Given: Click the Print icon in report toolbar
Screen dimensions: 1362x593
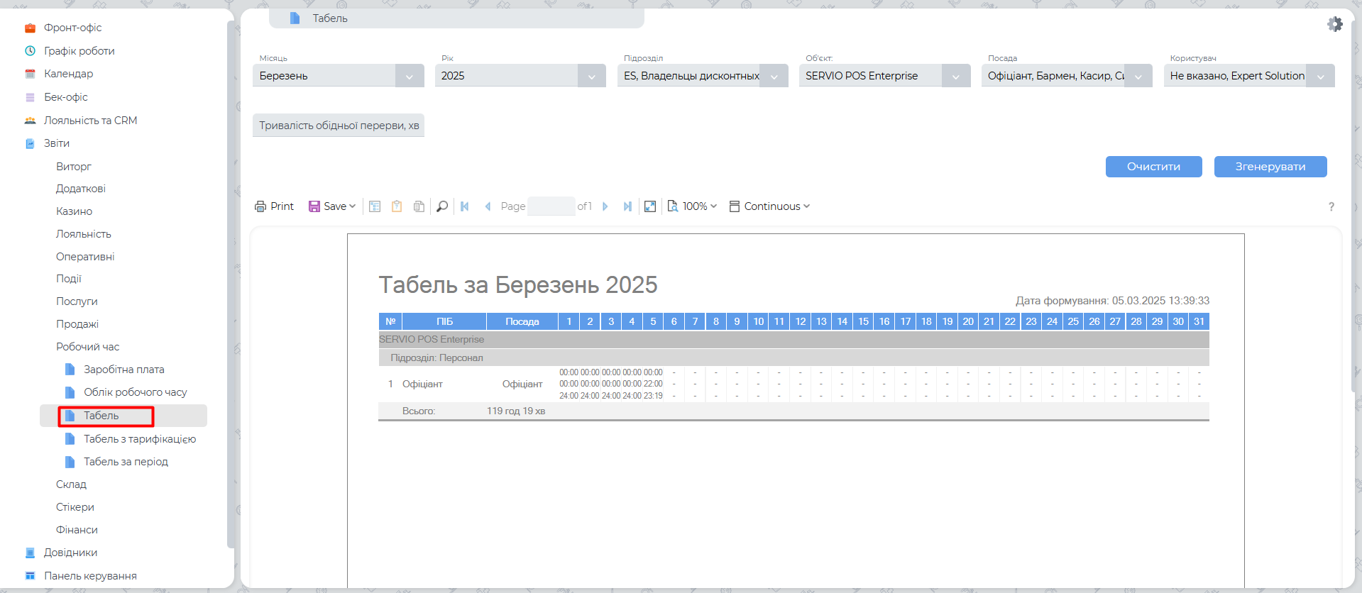Looking at the screenshot, I should click(x=274, y=206).
